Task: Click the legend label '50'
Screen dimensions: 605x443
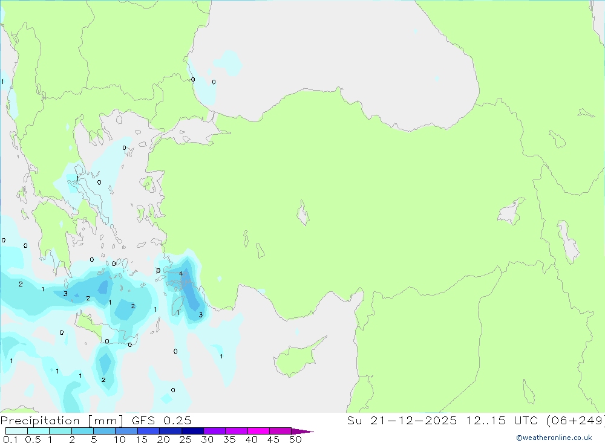Action: click(x=295, y=439)
